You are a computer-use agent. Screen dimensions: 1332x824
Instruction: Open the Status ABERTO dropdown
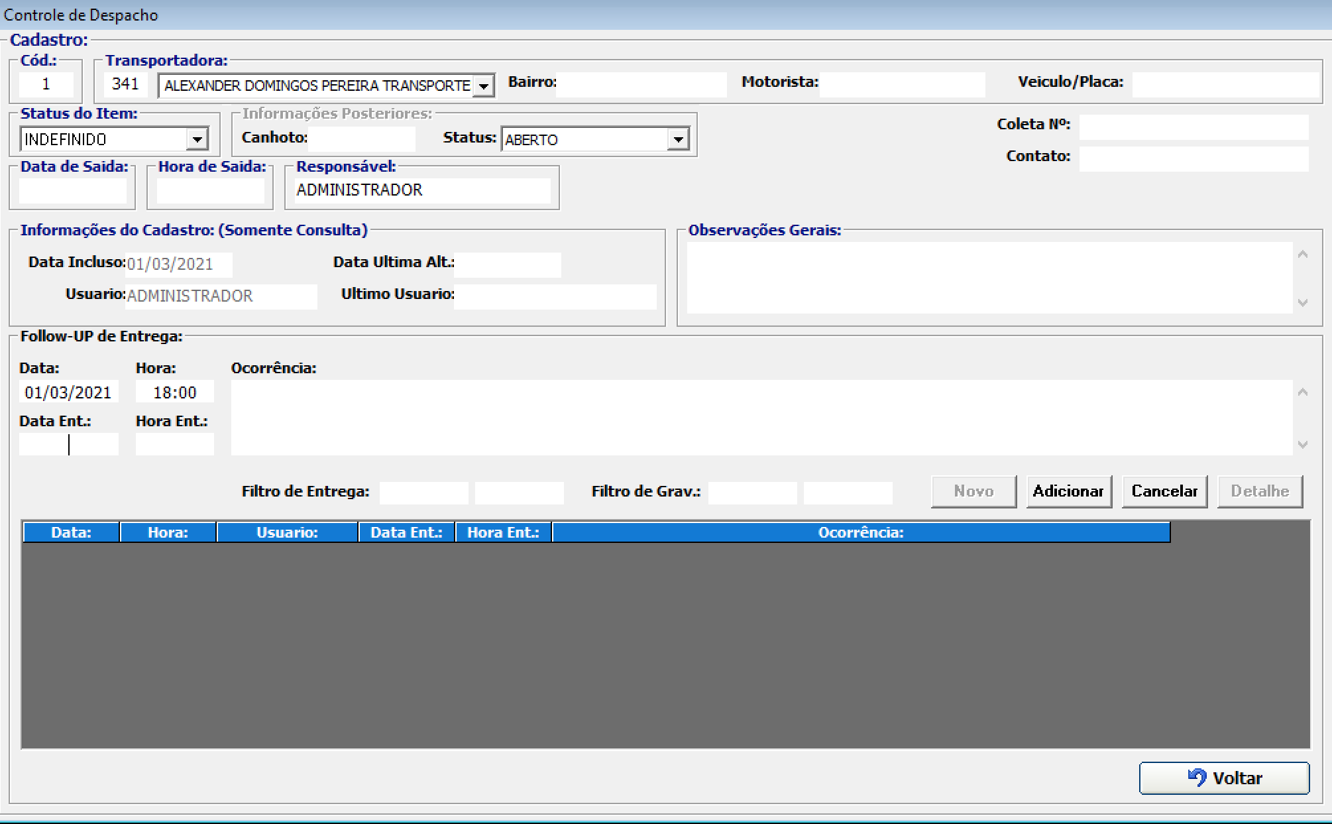(678, 140)
